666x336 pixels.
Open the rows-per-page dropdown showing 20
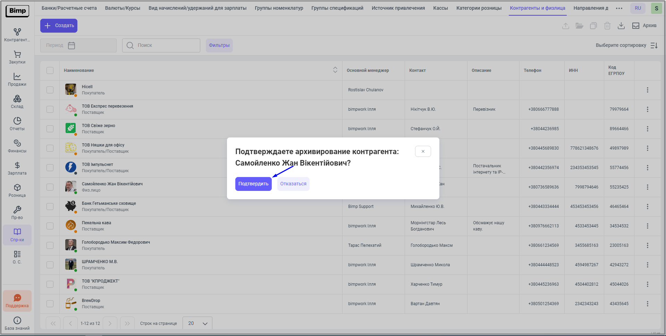coord(197,324)
